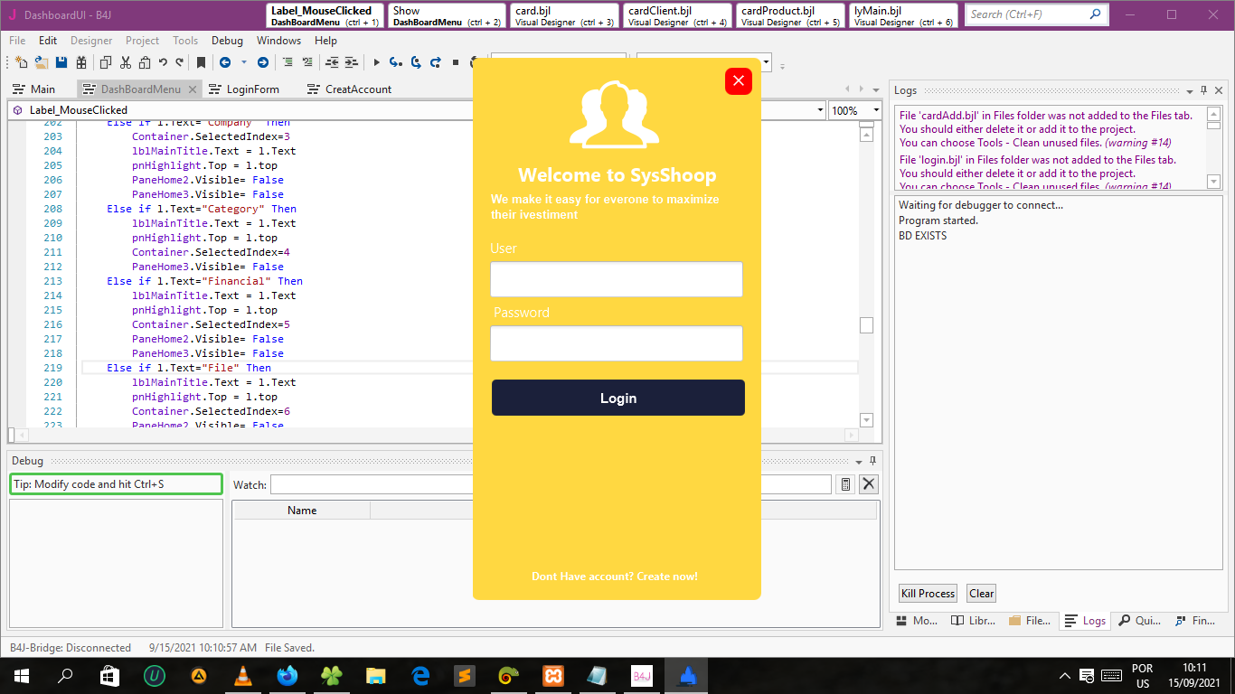Click the open project folder icon
Viewport: 1235px width, 694px height.
pyautogui.click(x=42, y=62)
